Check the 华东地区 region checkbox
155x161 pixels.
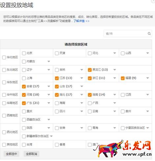tap(4, 82)
